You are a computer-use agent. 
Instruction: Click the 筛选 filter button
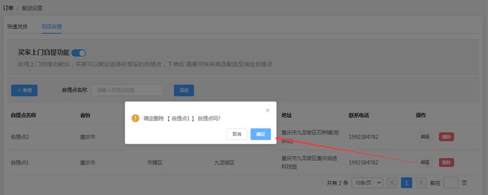[x=184, y=90]
